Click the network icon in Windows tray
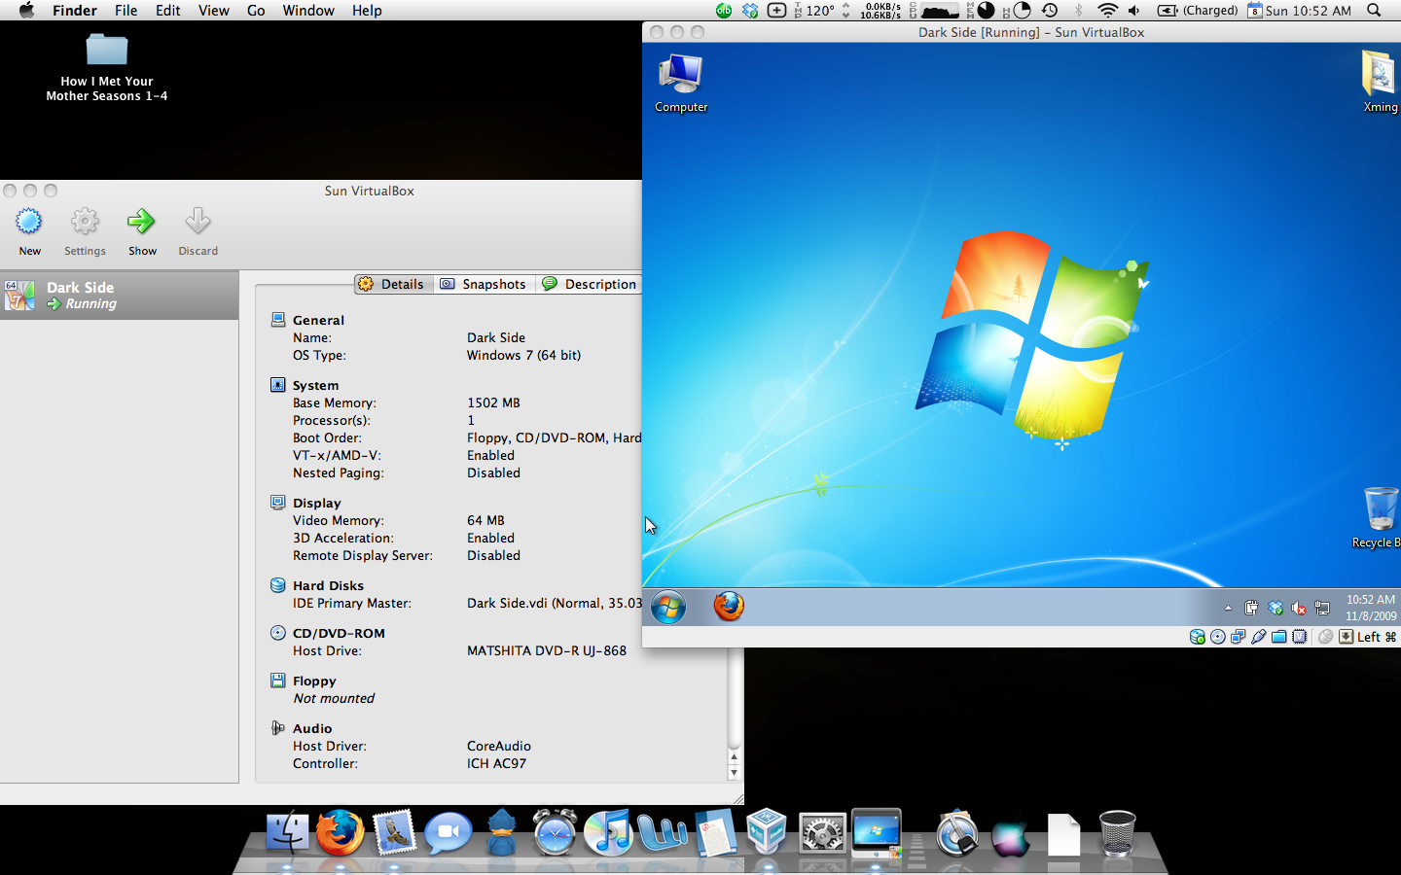Screen dimensions: 1401x875 pos(1322,608)
